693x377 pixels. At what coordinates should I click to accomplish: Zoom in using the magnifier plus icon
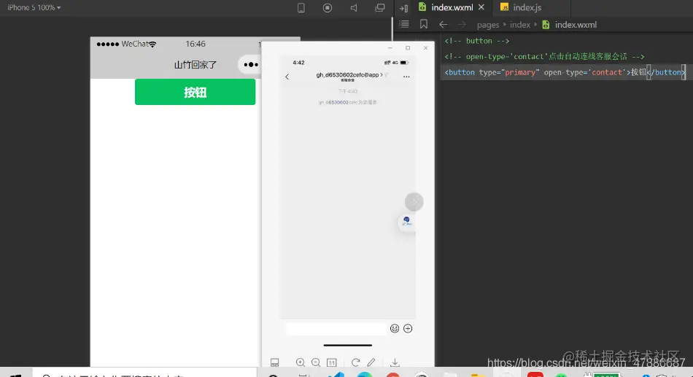click(x=301, y=362)
